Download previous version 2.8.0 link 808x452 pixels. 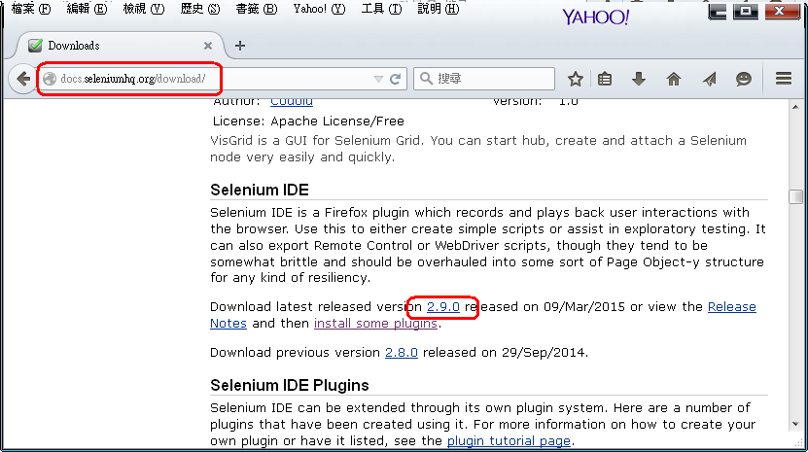[402, 353]
